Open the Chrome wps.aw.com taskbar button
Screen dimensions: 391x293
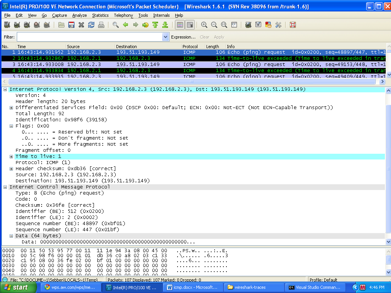(x=71, y=287)
